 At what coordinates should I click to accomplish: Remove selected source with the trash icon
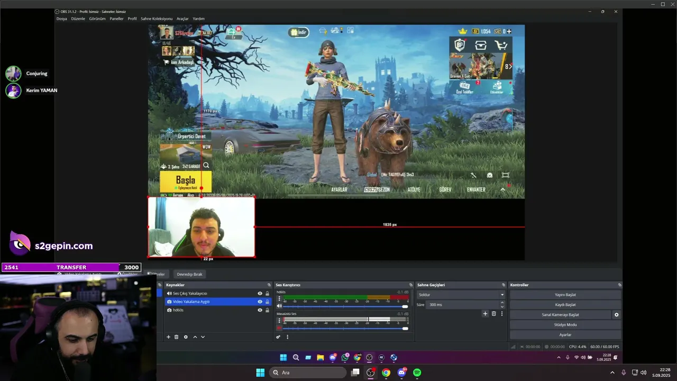pyautogui.click(x=177, y=337)
